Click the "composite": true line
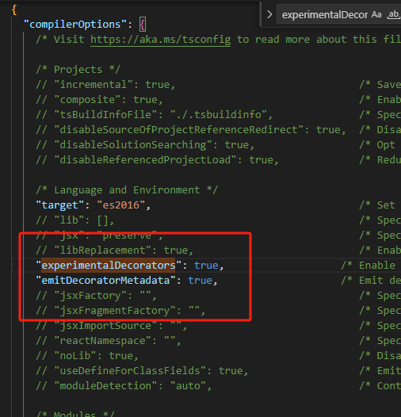Screen dimensions: 401x417 [x=99, y=100]
